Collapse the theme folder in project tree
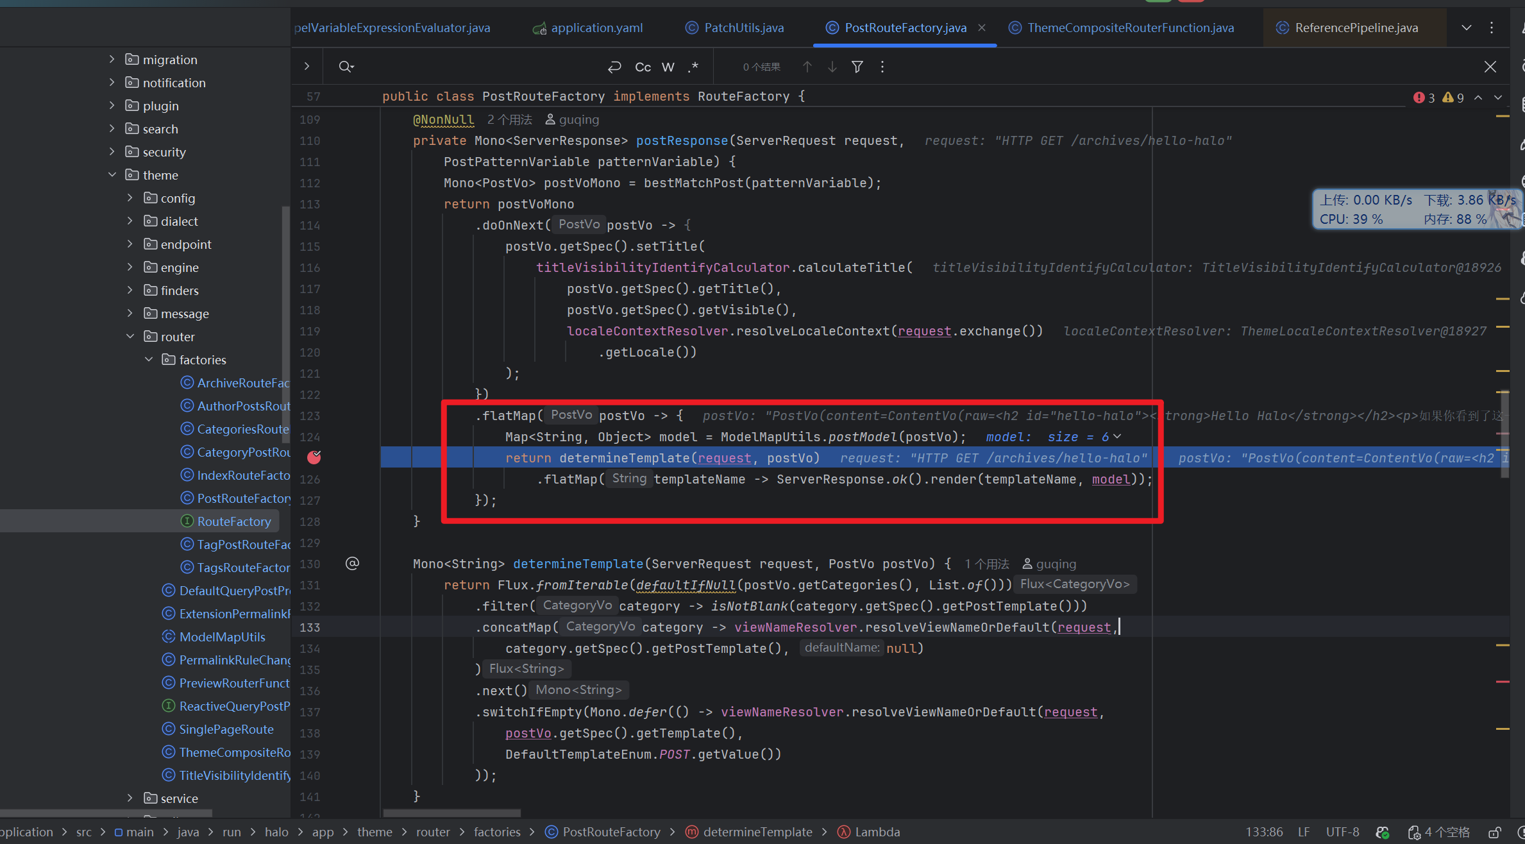The height and width of the screenshot is (844, 1525). point(112,174)
